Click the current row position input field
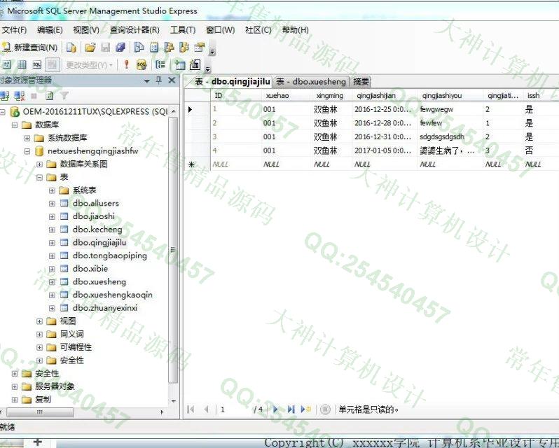559x448 pixels. point(234,409)
